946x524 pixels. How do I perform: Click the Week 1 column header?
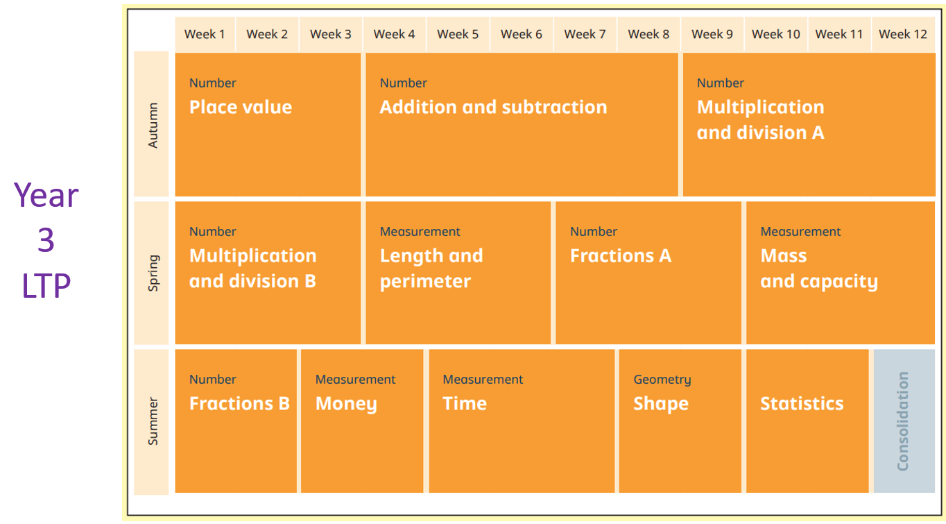coord(205,34)
